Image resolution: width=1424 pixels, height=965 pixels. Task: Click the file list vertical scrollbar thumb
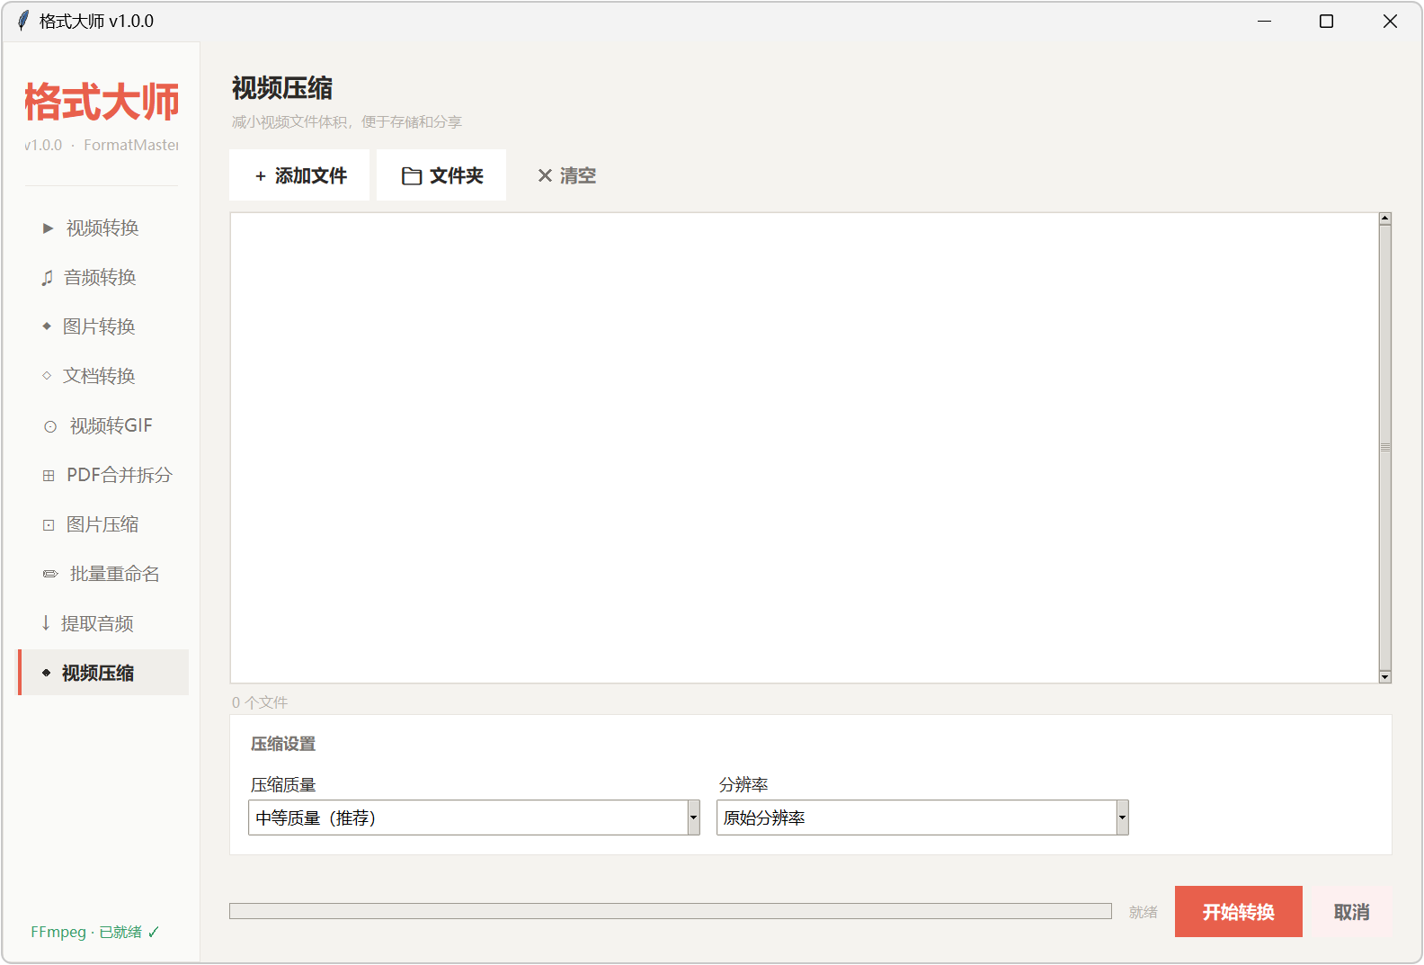[1385, 448]
